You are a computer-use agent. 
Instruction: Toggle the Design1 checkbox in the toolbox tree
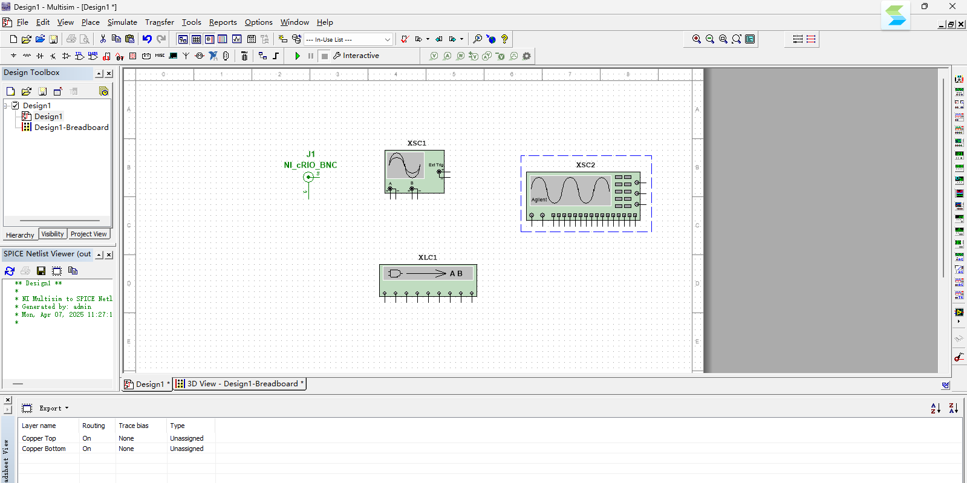(x=16, y=105)
